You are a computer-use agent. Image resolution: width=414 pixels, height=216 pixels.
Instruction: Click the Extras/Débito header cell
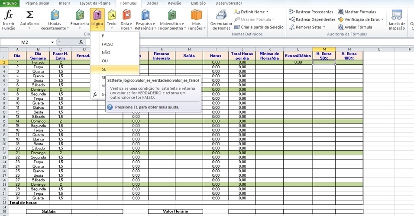click(x=298, y=56)
